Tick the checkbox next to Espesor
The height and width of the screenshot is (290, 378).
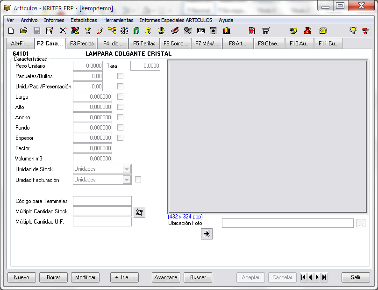[120, 138]
